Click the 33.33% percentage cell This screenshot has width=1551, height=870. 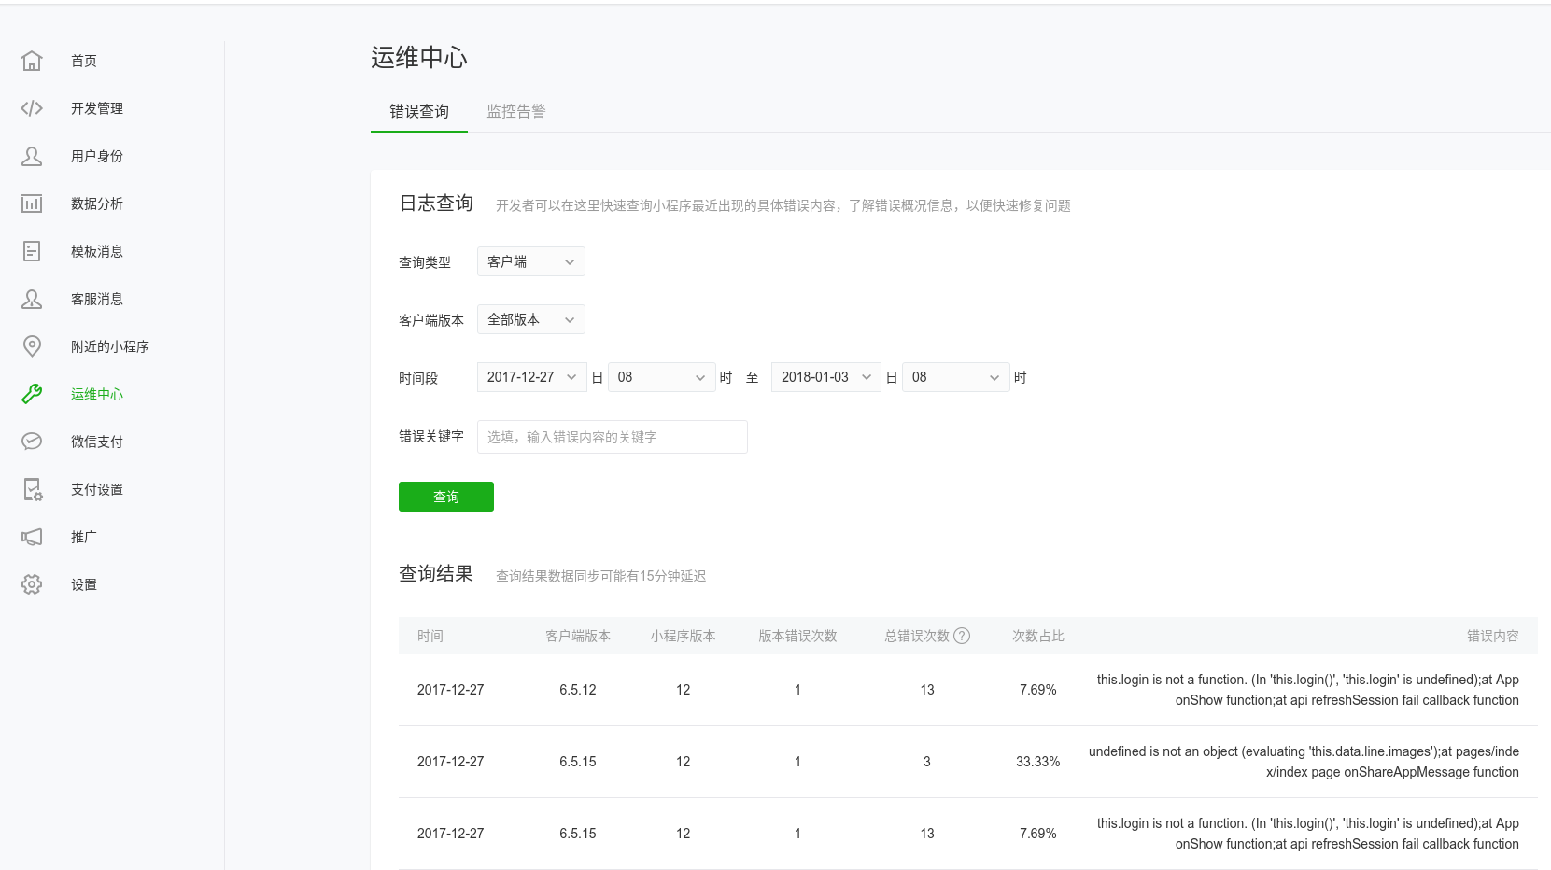pos(1038,762)
